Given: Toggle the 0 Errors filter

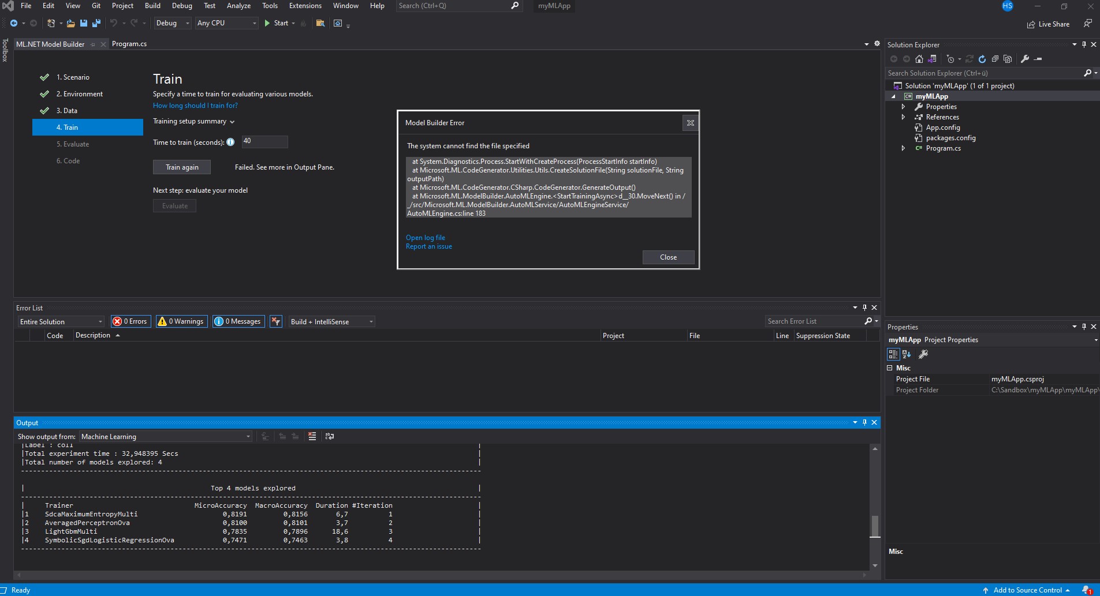Looking at the screenshot, I should coord(130,321).
